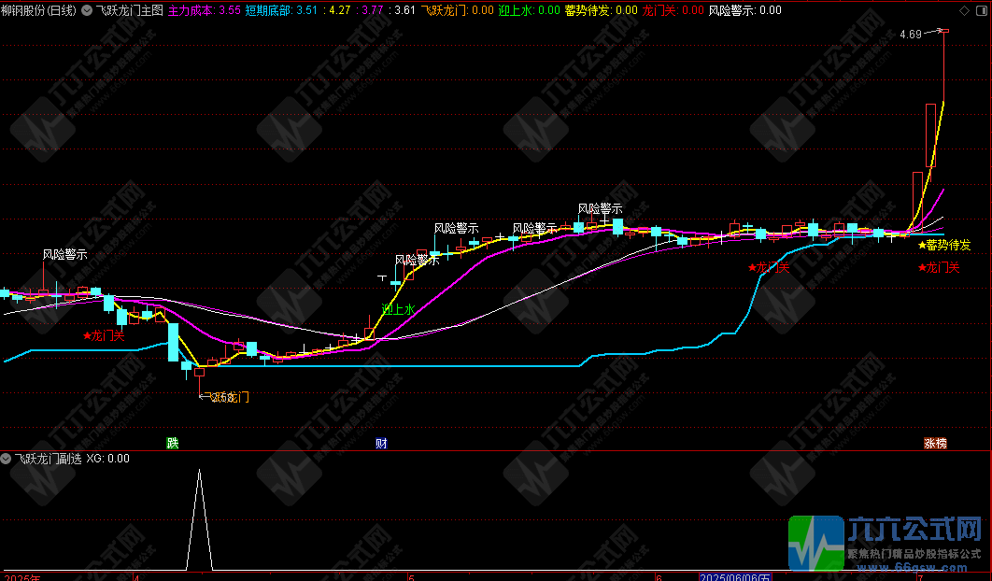The image size is (992, 581).
Task: Click the 4.69 high price label
Action: (x=910, y=35)
